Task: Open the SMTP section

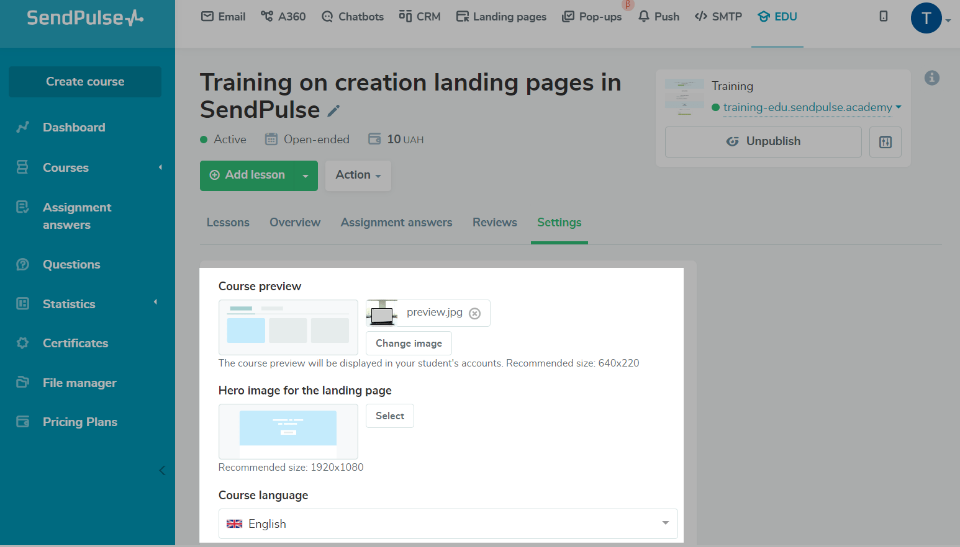Action: (x=718, y=17)
